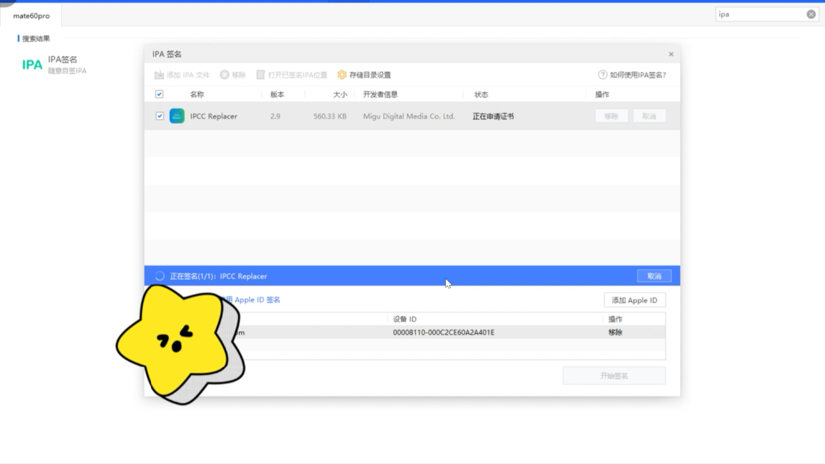Click 移除 for the Apple ID row

tap(615, 332)
